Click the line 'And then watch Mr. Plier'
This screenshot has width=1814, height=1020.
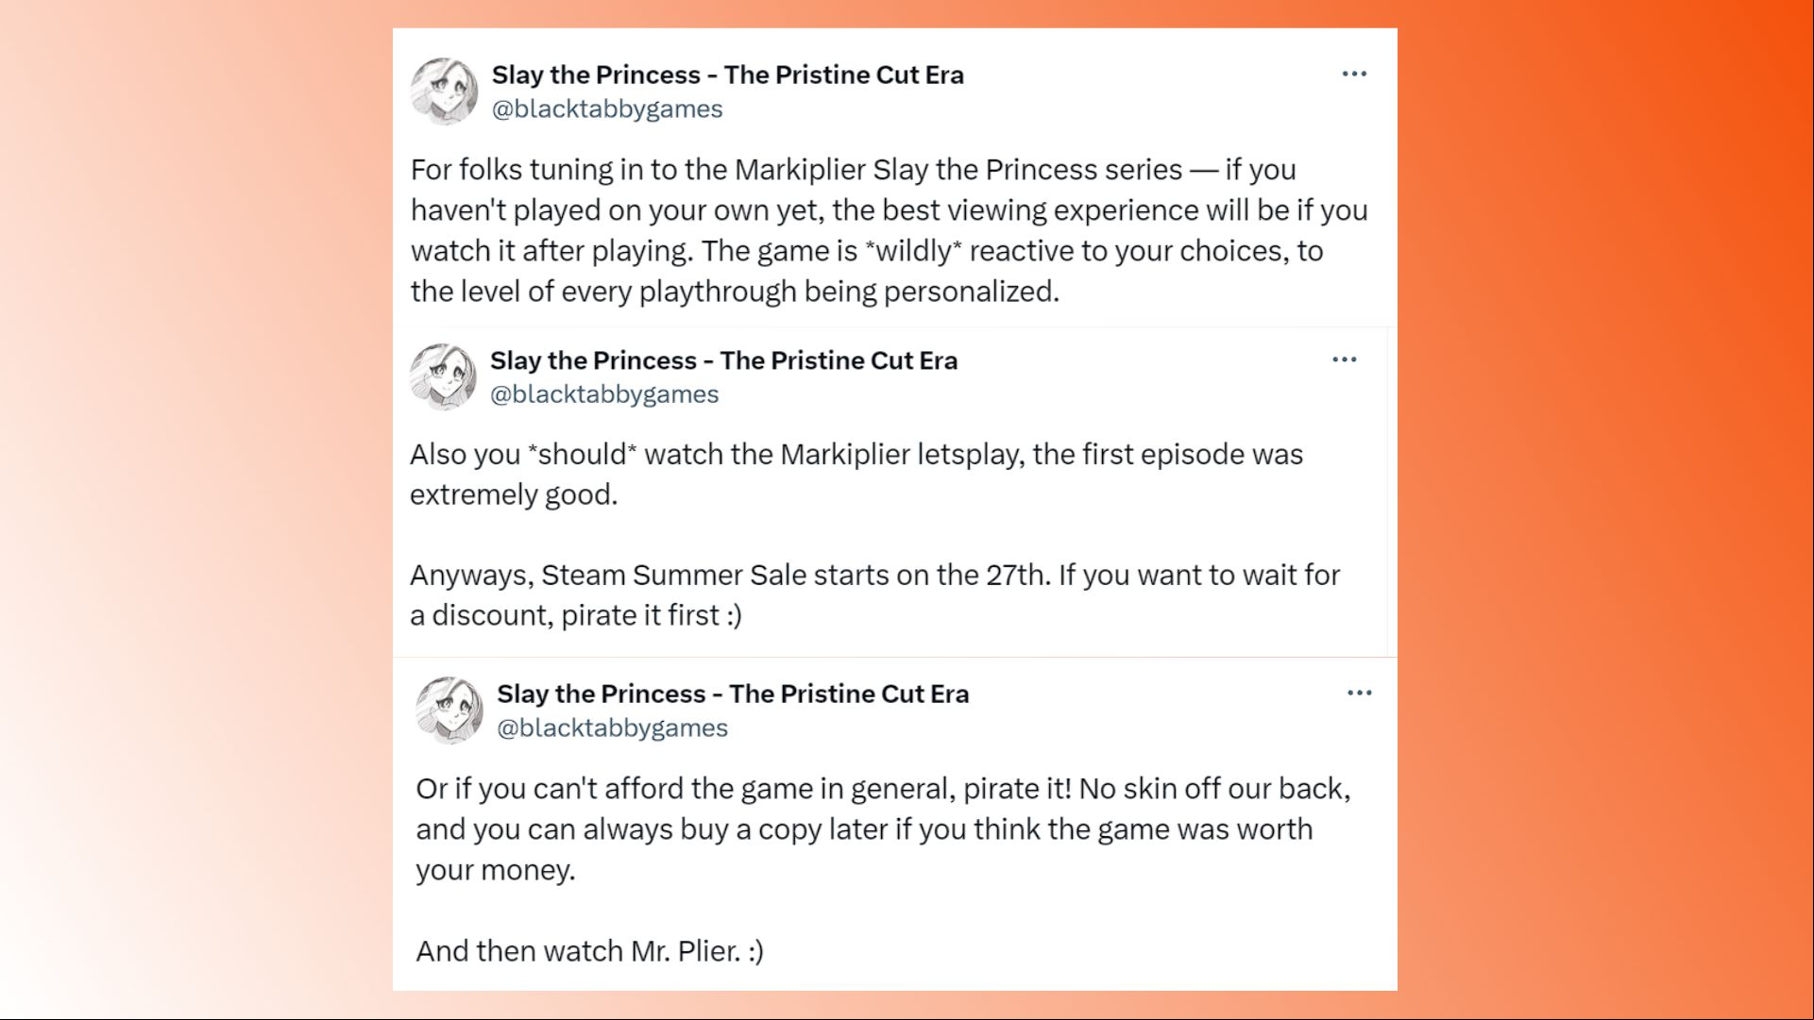tap(589, 950)
